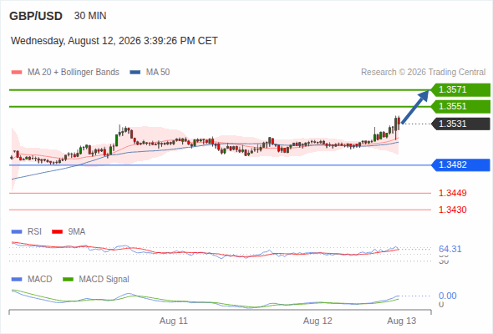493x334 pixels.
Task: Click the 1.3449 red support level label
Action: (x=452, y=193)
